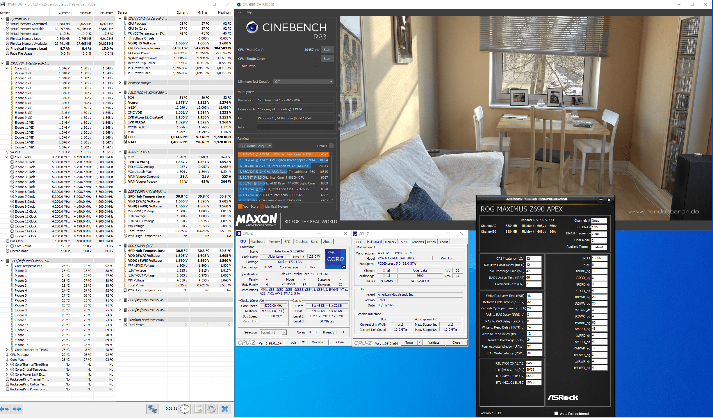
Task: Click the DRAM Frequency 7000 field
Action: tap(599, 234)
